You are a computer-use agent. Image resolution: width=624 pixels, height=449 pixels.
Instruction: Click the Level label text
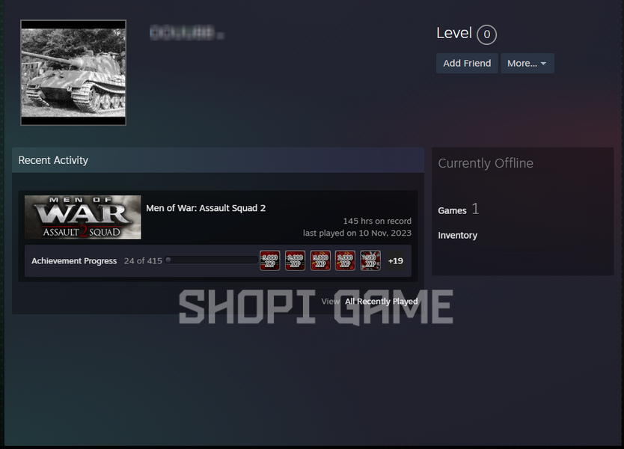point(454,33)
